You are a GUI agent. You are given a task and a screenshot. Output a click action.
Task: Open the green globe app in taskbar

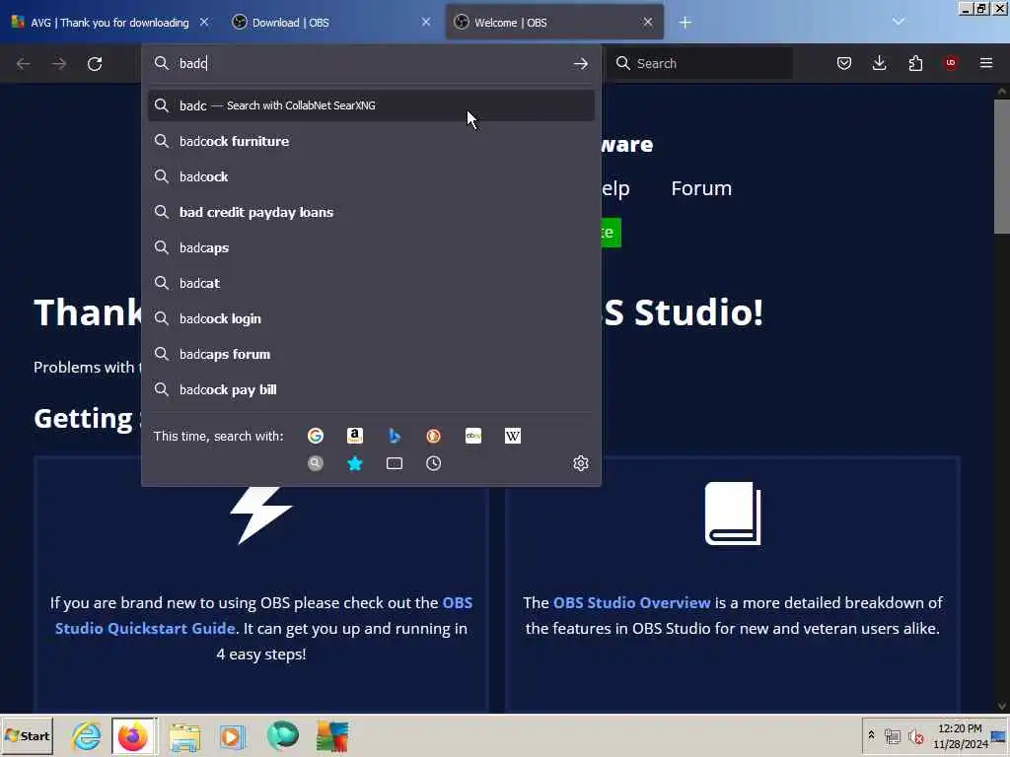pos(283,735)
